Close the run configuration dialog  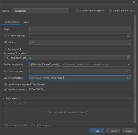click(134, 2)
